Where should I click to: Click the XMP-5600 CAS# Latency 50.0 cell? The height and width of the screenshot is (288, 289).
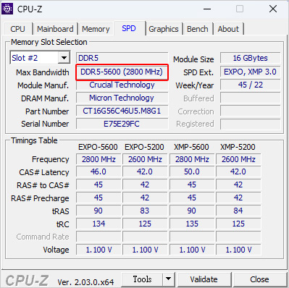click(x=192, y=171)
